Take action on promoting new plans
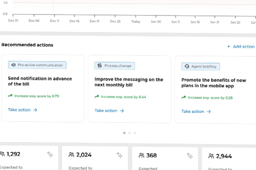 (196, 112)
